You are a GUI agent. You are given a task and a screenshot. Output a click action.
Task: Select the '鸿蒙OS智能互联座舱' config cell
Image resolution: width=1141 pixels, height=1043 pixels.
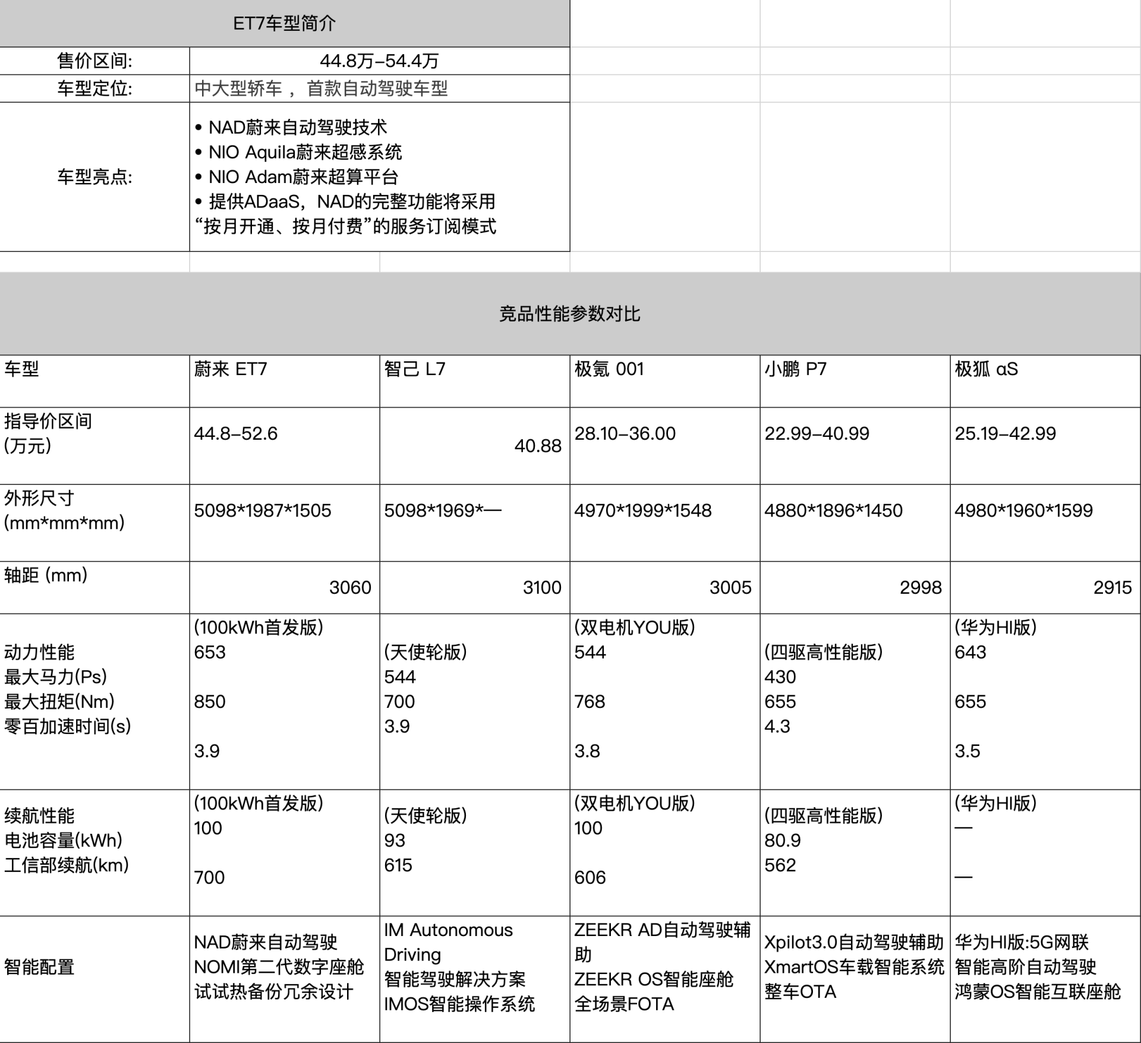[x=1045, y=979]
